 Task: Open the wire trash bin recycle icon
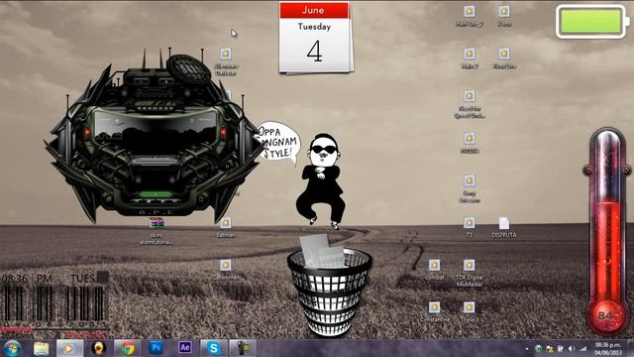click(330, 286)
